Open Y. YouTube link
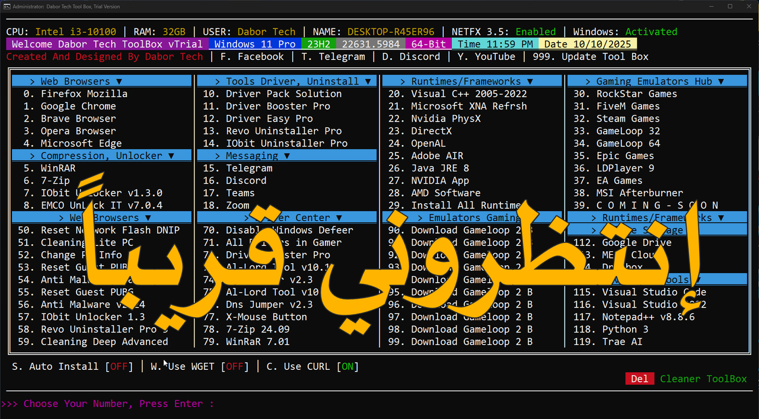The height and width of the screenshot is (419, 759). tap(486, 57)
